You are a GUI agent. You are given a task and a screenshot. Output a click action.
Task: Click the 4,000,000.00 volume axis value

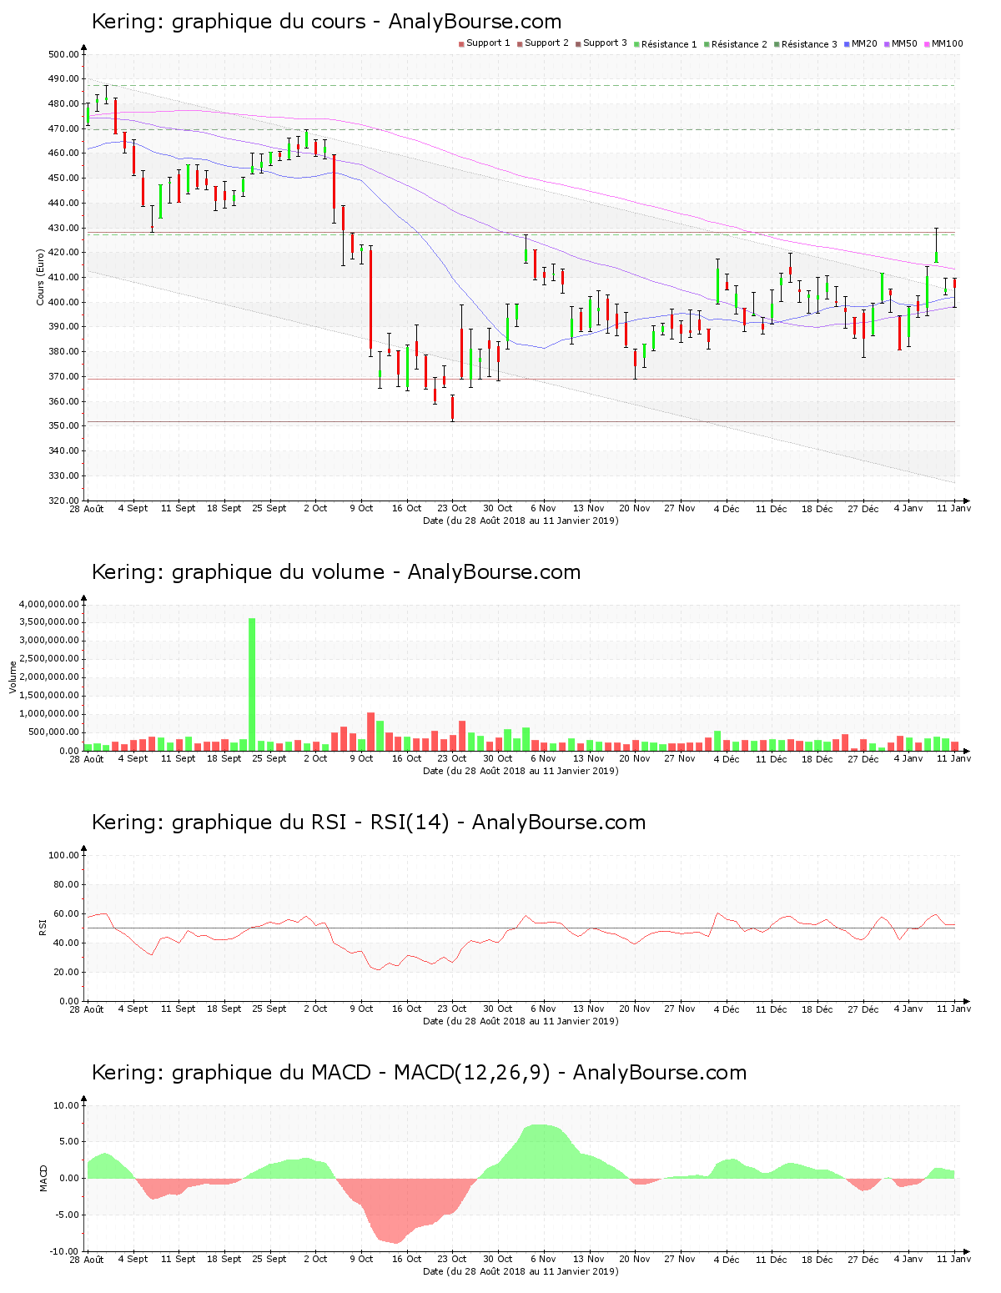pyautogui.click(x=48, y=604)
